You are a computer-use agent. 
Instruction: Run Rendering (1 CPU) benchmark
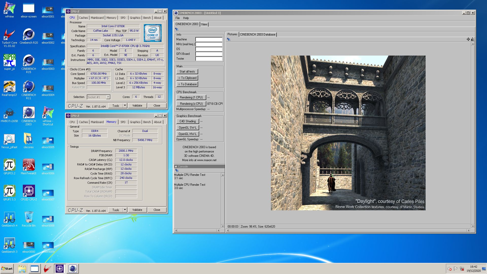(x=191, y=97)
